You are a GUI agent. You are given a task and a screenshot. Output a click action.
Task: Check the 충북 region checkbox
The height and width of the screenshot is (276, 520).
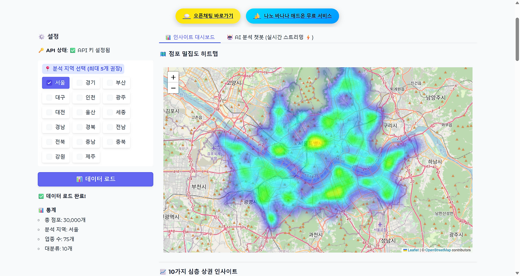click(110, 142)
